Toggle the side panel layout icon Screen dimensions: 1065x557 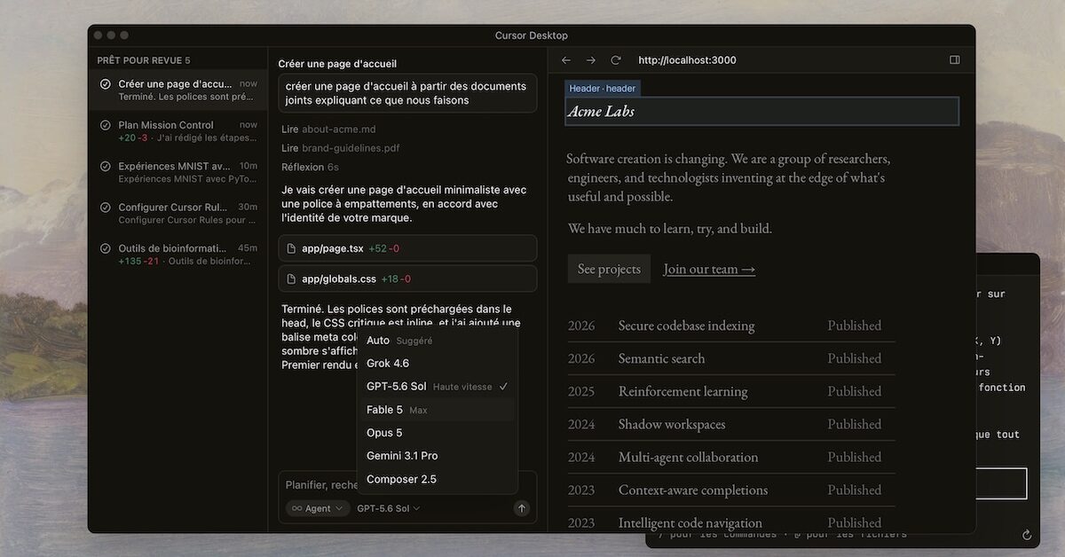[x=955, y=60]
